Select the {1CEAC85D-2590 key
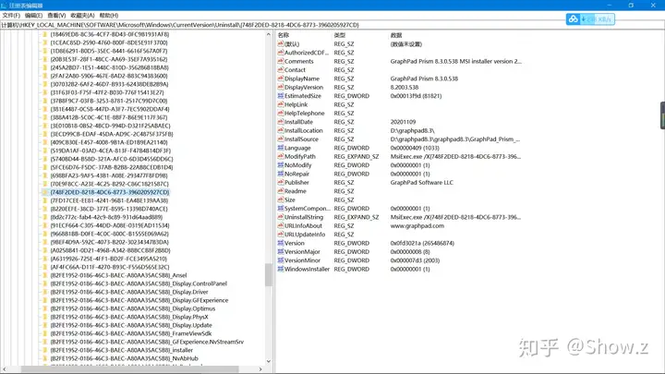 coord(109,42)
